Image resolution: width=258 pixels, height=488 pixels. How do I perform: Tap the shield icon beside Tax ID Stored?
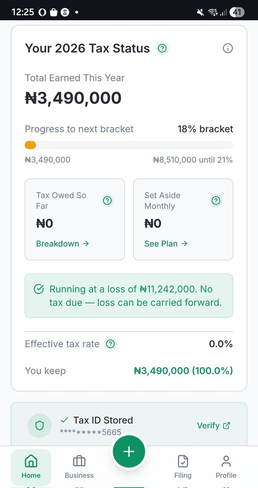pyautogui.click(x=39, y=425)
